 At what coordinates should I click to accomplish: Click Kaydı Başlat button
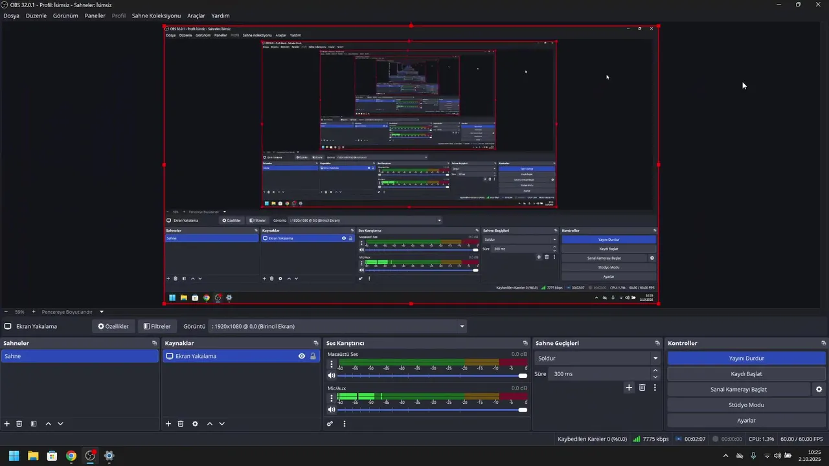747,374
